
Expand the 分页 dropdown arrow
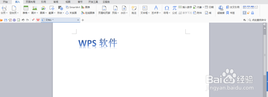point(7,13)
